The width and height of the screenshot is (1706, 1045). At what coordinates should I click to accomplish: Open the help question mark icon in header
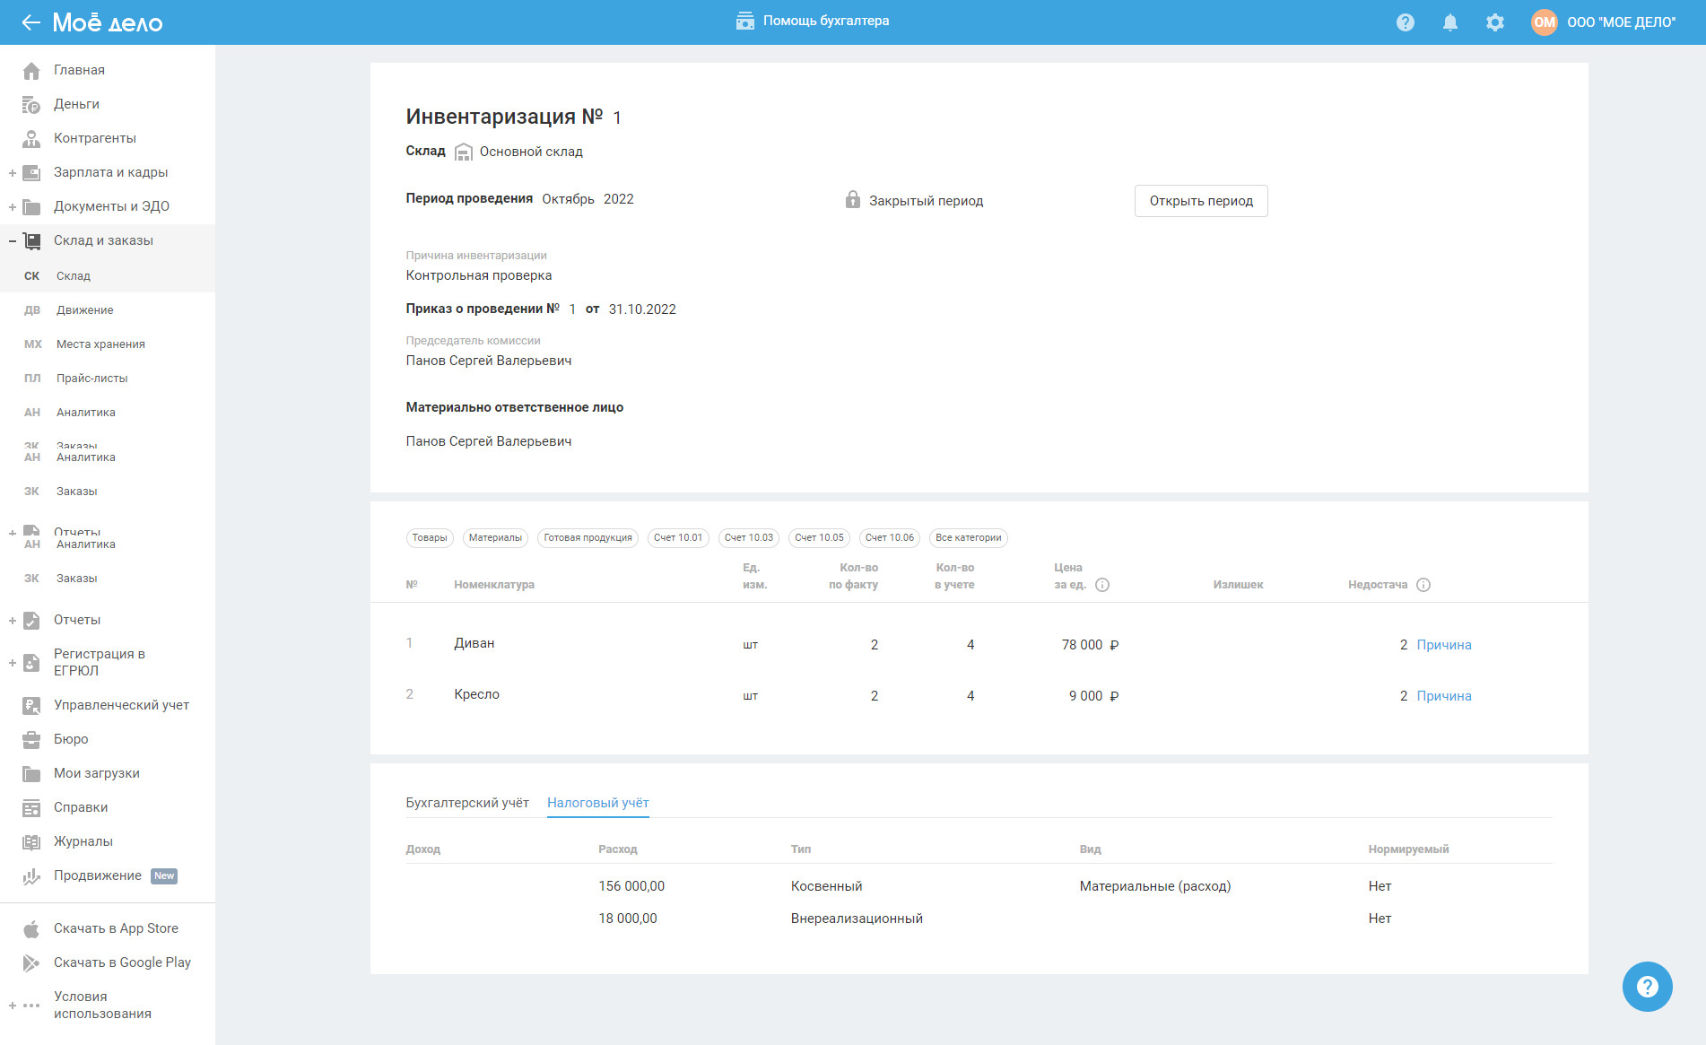(1406, 22)
